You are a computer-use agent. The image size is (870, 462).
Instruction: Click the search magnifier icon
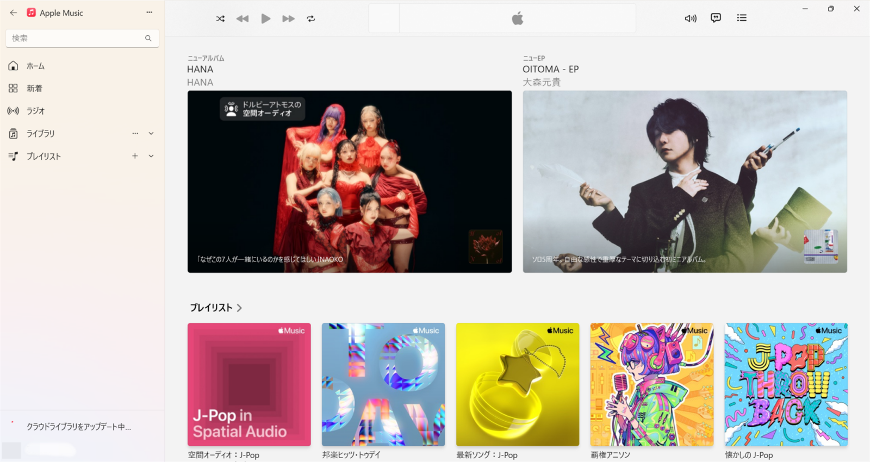pos(148,38)
